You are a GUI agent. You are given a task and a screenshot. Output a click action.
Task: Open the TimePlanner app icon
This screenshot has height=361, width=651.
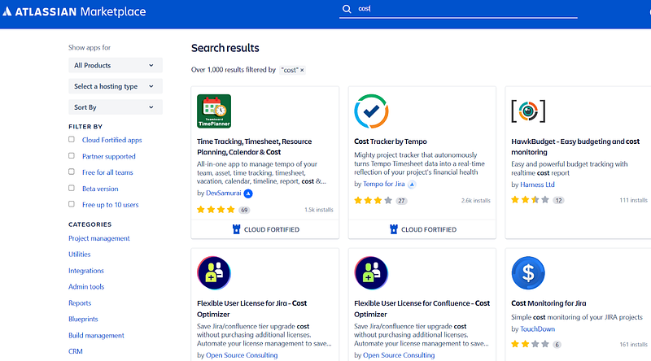(x=214, y=111)
